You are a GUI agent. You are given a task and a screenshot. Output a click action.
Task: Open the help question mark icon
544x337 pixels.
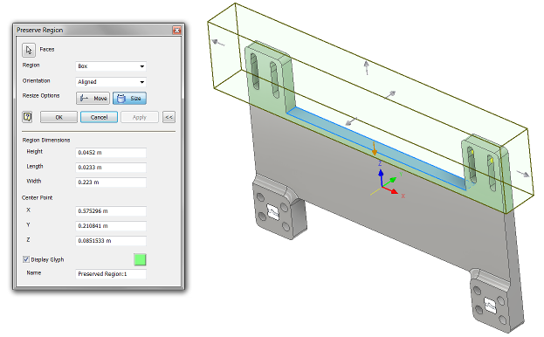27,117
